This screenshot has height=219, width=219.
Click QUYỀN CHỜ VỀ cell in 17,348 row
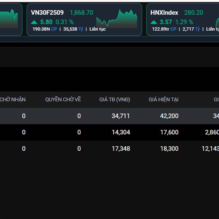[79, 149]
